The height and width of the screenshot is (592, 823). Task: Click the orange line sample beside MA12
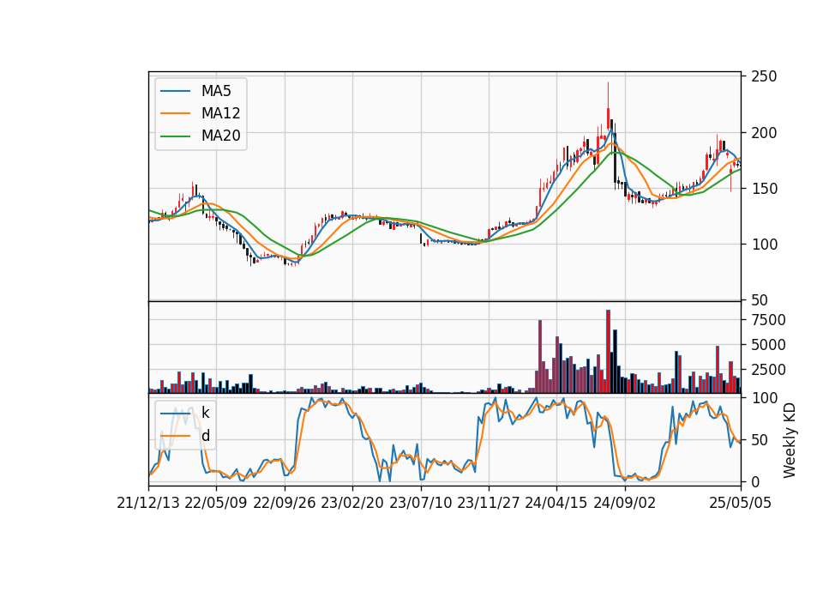(x=175, y=113)
